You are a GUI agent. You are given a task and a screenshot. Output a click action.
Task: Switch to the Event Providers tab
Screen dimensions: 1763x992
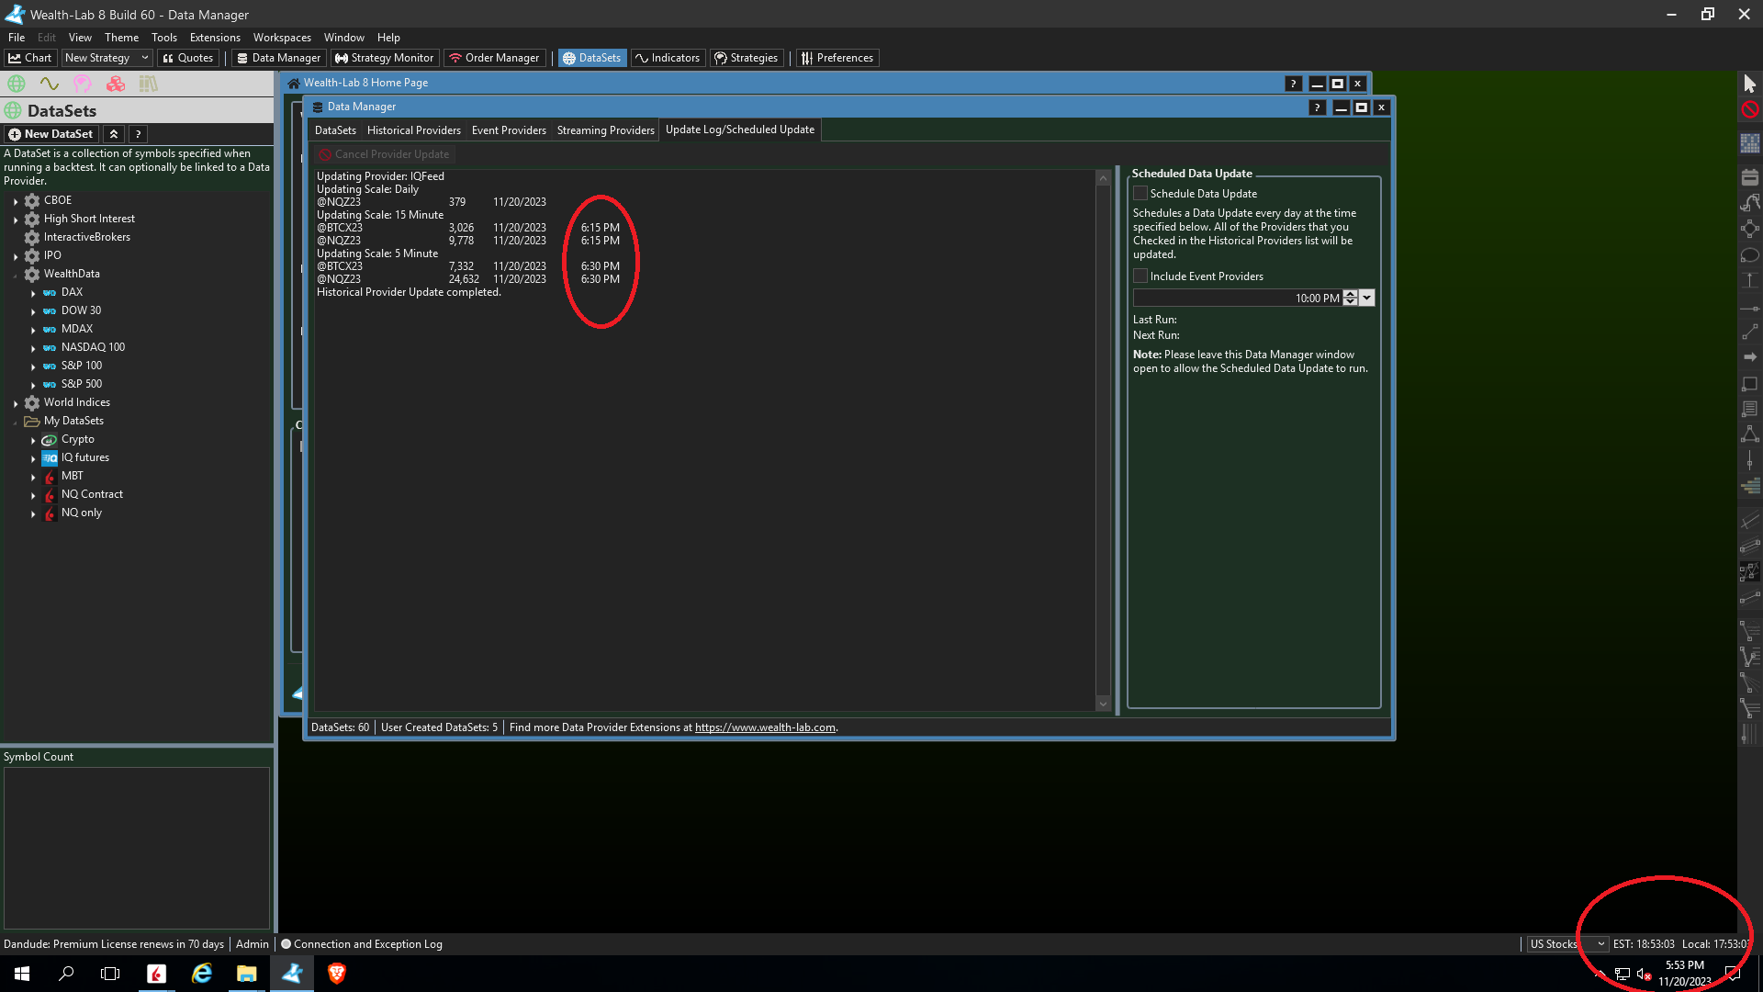pyautogui.click(x=509, y=130)
